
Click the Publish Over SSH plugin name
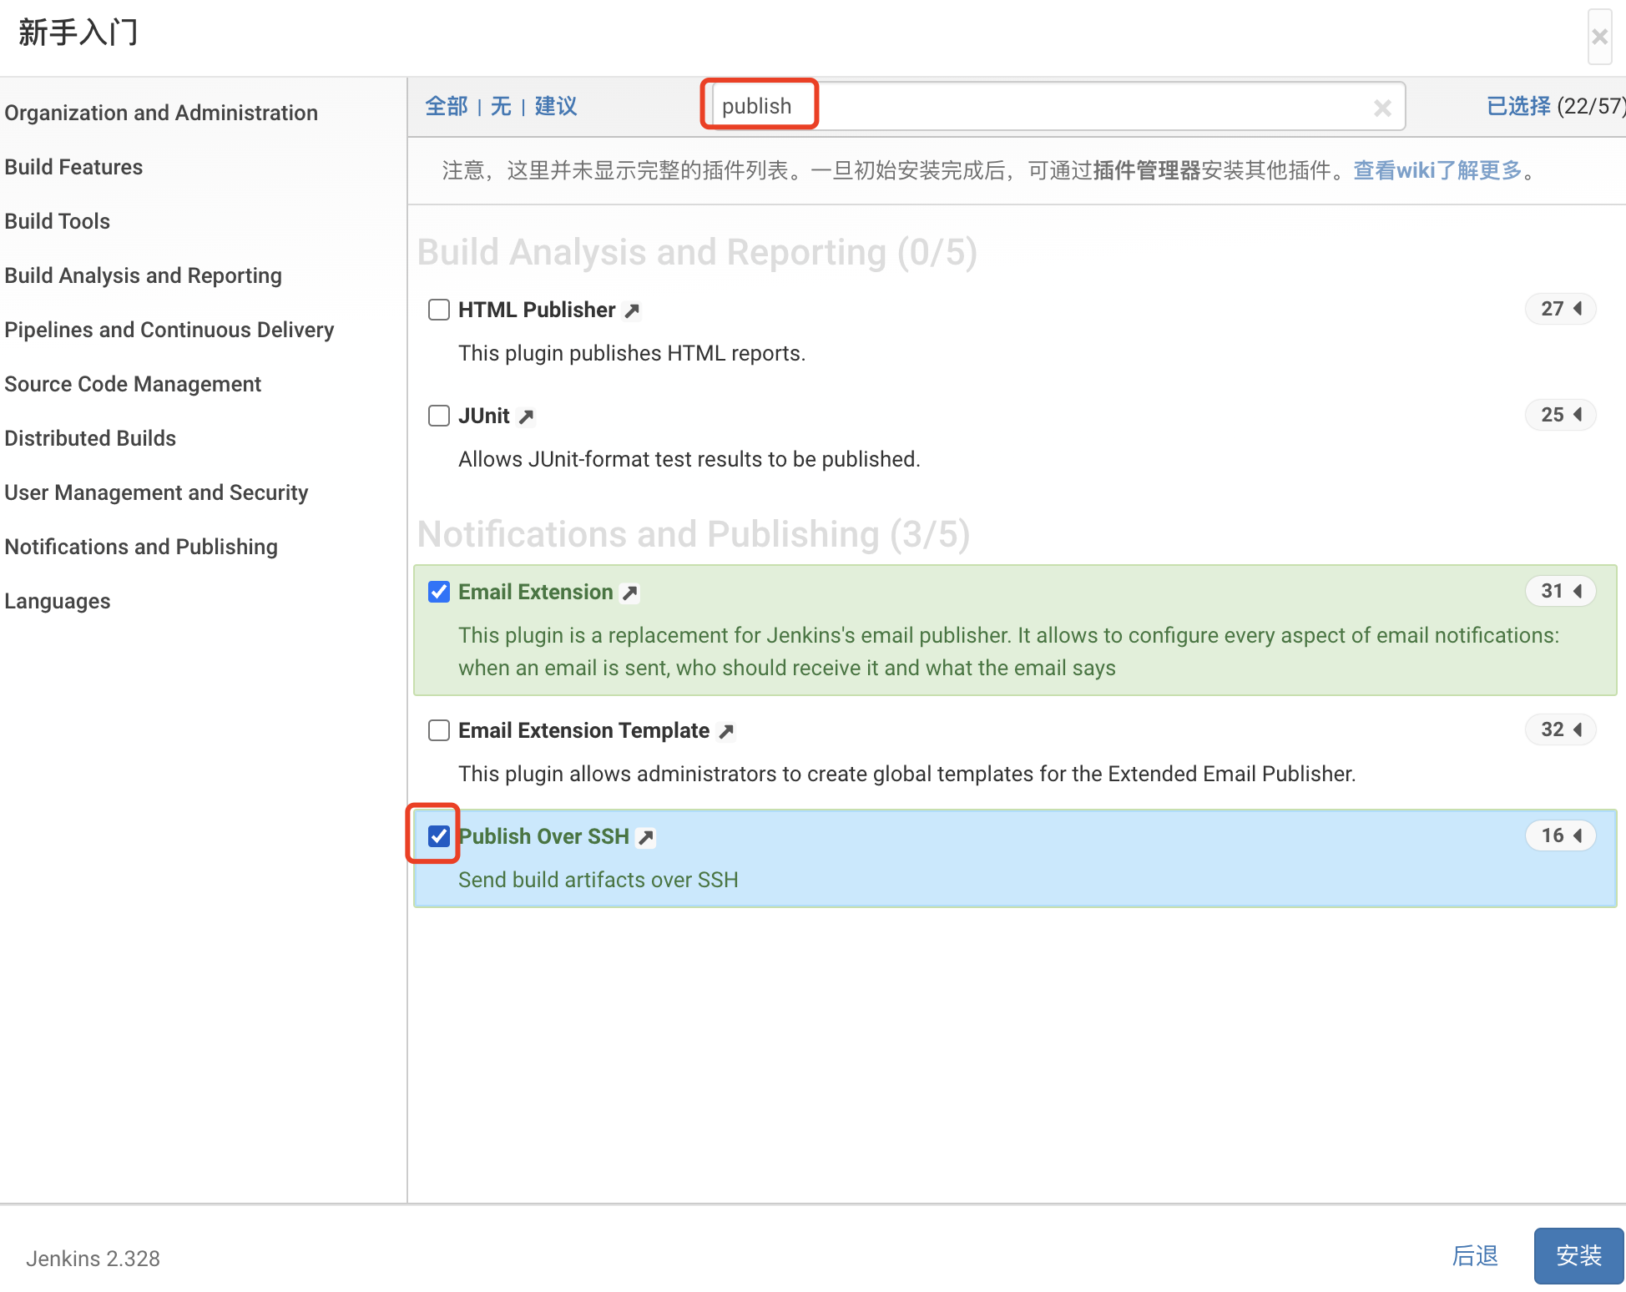pyautogui.click(x=544, y=836)
